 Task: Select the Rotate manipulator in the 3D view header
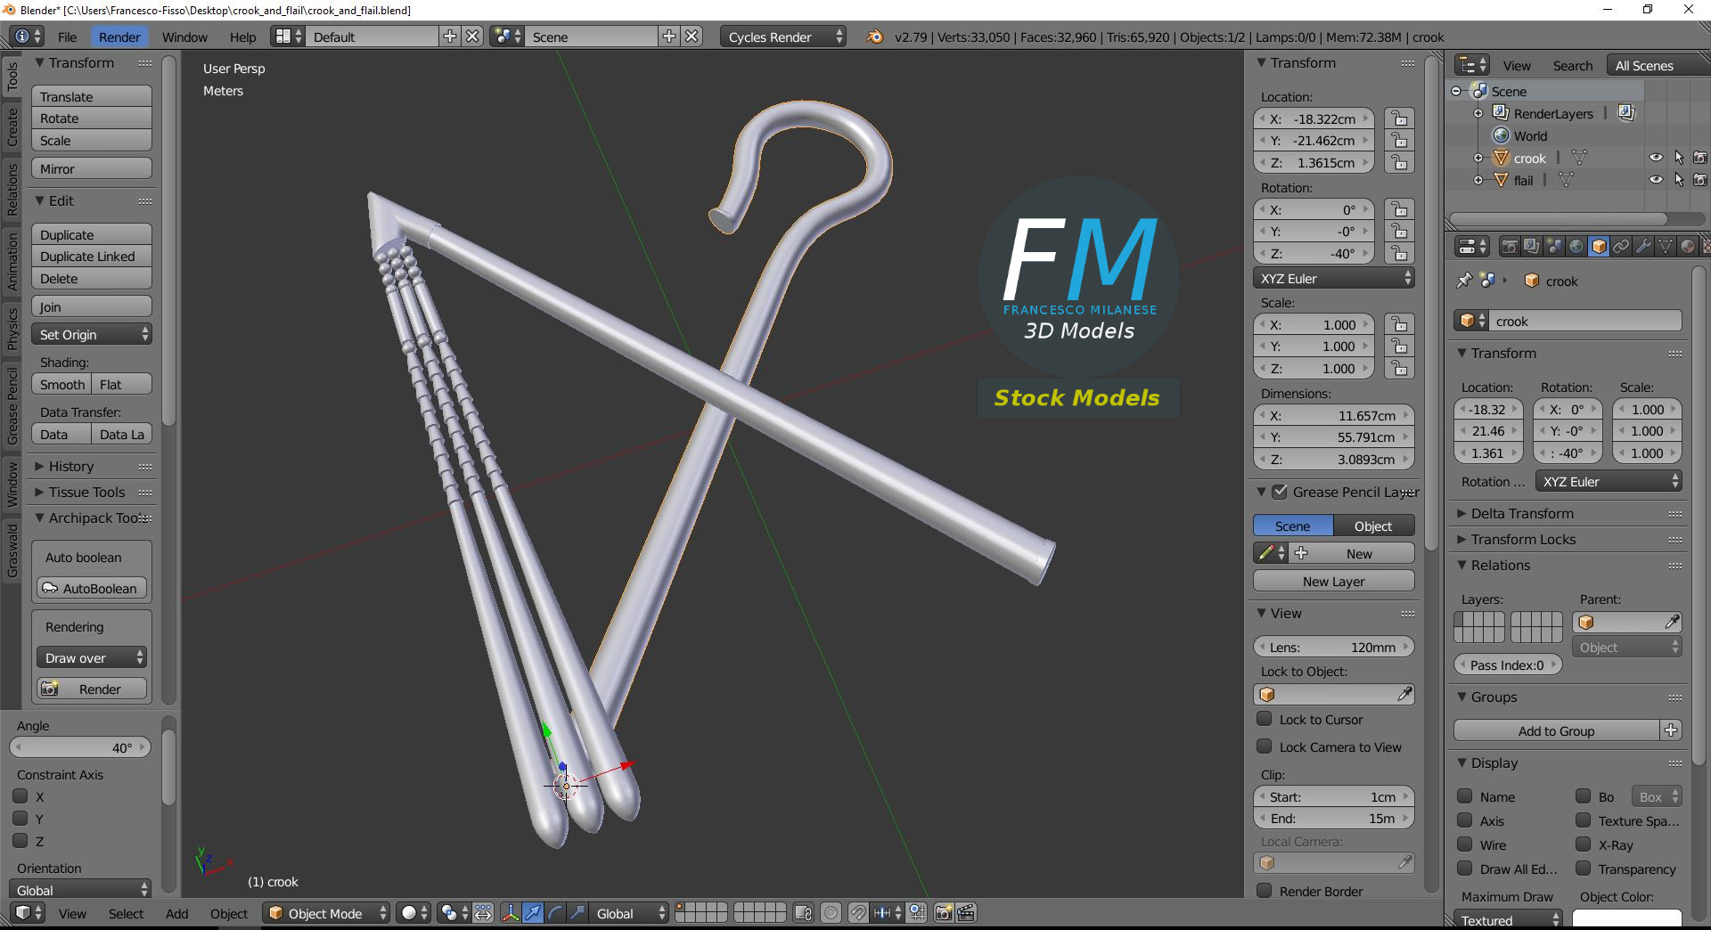[556, 914]
